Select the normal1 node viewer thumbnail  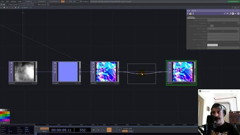pyautogui.click(x=68, y=72)
